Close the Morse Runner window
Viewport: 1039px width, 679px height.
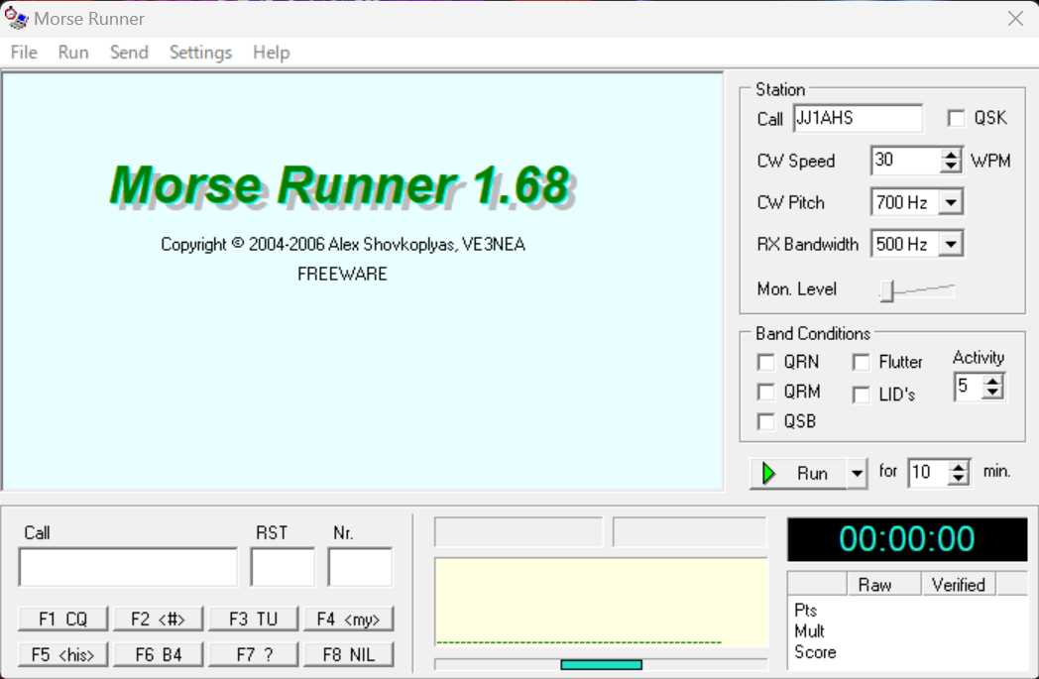pos(1015,19)
